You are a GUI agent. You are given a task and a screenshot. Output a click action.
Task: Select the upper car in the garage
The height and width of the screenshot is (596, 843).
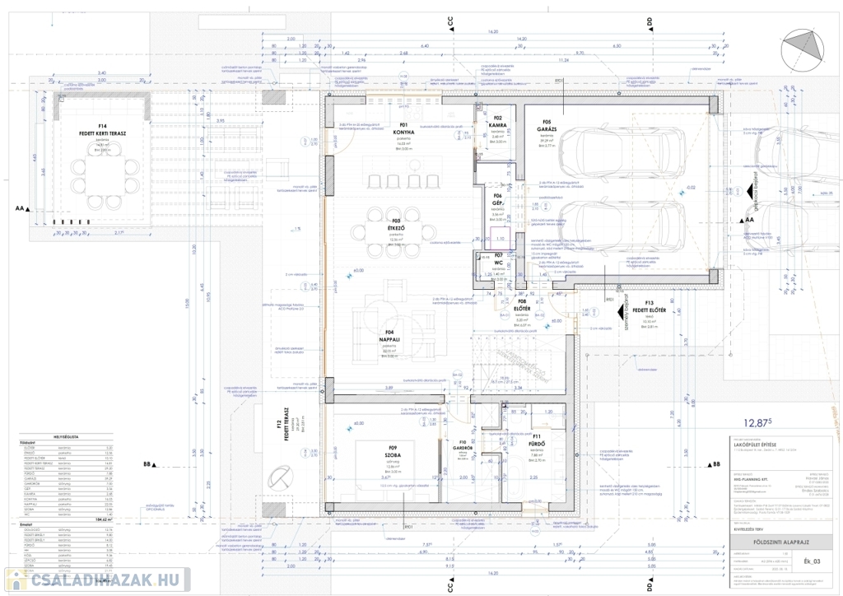[x=624, y=154]
